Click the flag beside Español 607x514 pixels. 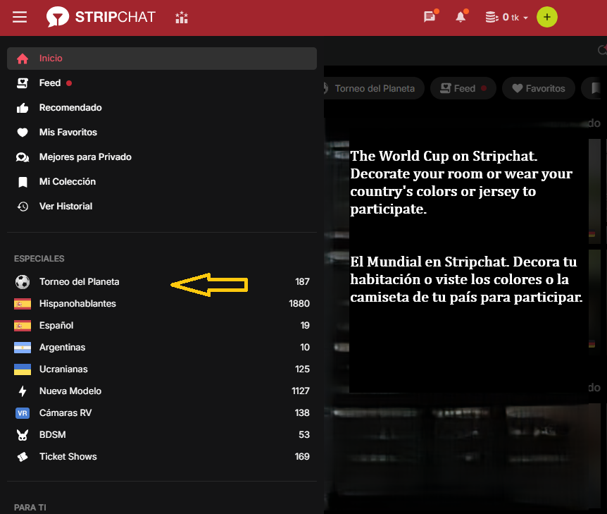23,326
